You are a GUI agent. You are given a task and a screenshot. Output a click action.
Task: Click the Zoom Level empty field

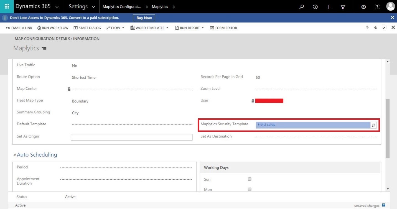(x=316, y=89)
